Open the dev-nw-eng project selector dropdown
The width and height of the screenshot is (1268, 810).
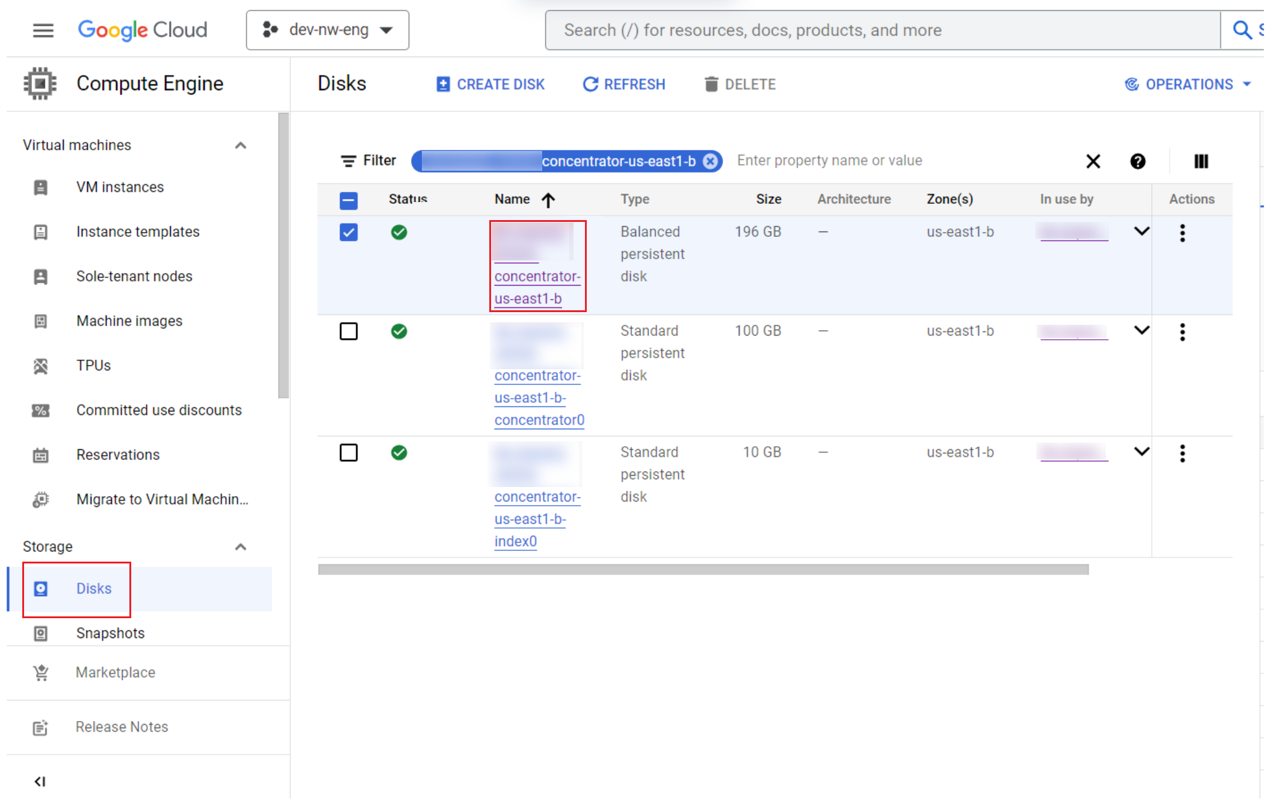point(327,30)
